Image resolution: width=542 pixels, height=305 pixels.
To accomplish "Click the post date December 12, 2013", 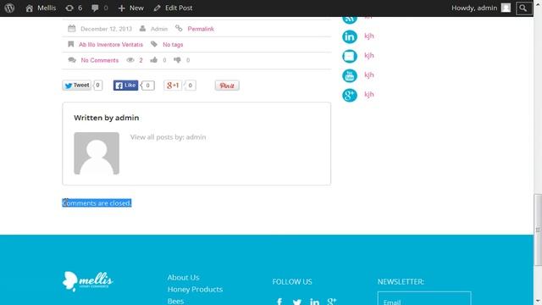I will tap(106, 29).
